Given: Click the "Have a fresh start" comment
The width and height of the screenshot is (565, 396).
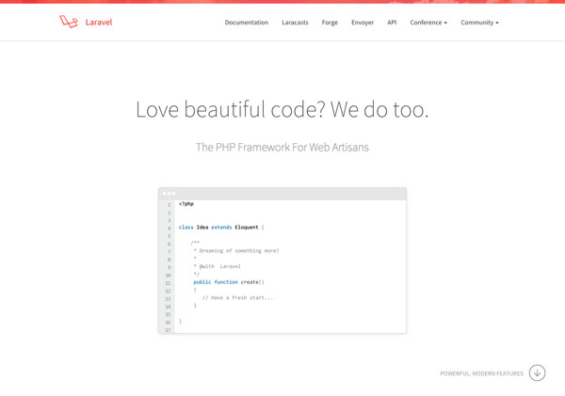Looking at the screenshot, I should click(237, 297).
